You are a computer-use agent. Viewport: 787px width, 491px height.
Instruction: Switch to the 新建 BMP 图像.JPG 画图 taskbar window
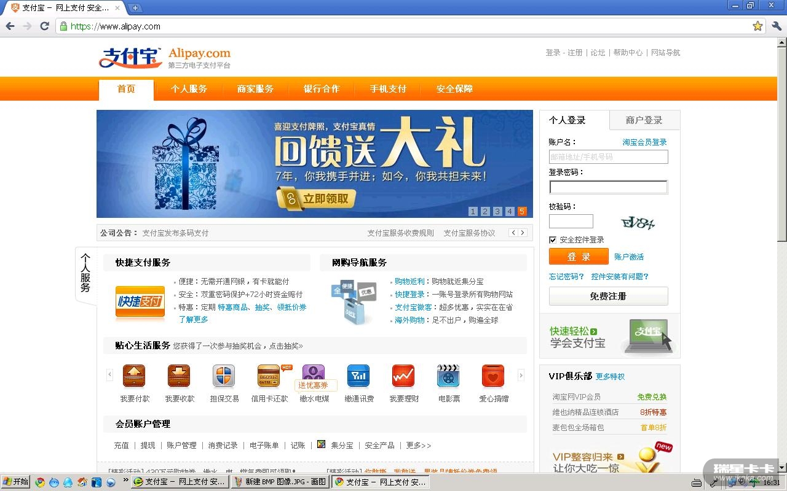(x=280, y=482)
